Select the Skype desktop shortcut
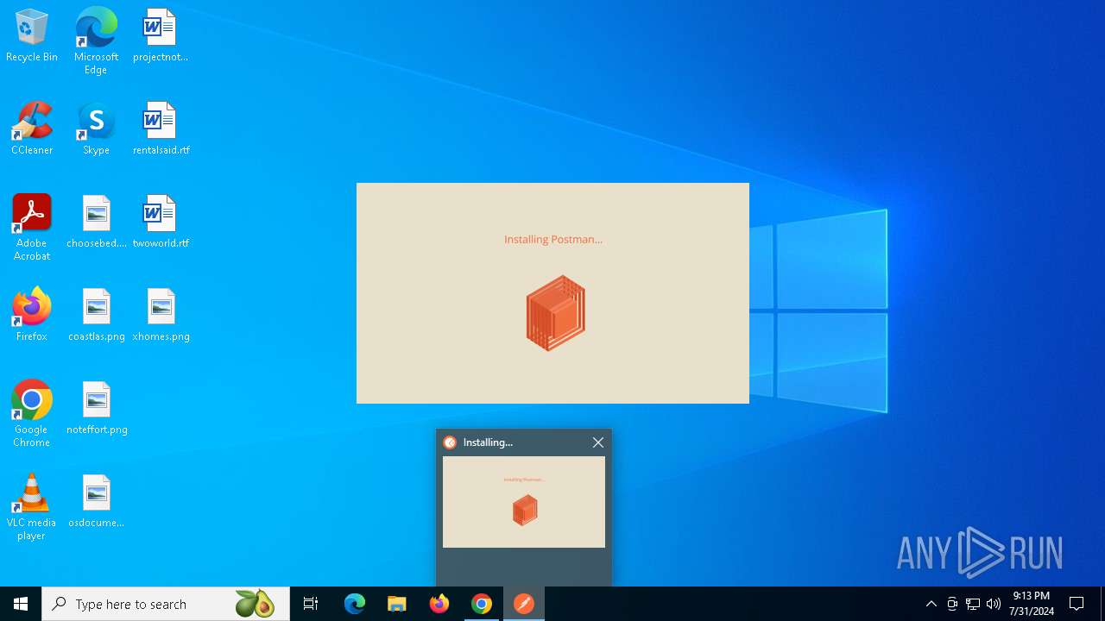 tap(96, 129)
